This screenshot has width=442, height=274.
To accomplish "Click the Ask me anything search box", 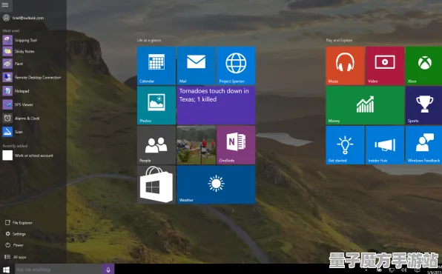I will tap(58, 270).
